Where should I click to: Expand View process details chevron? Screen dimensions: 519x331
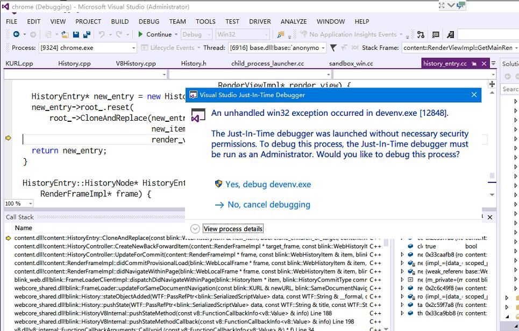(x=195, y=229)
